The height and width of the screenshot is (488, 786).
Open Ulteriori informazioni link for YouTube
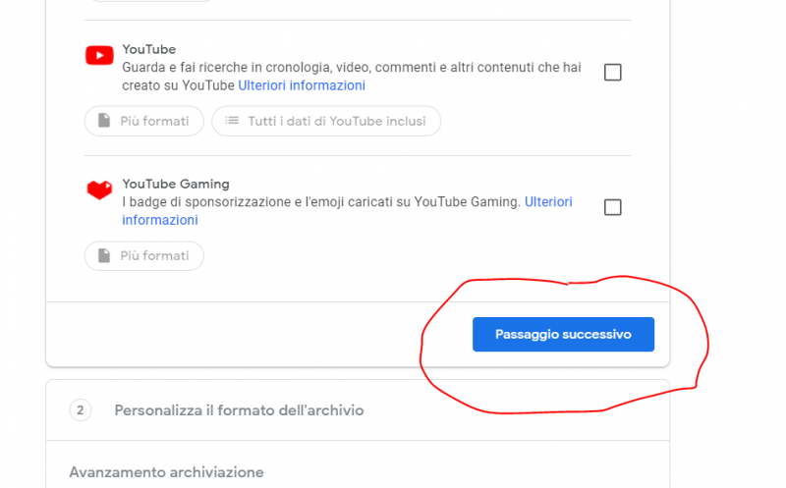(302, 85)
